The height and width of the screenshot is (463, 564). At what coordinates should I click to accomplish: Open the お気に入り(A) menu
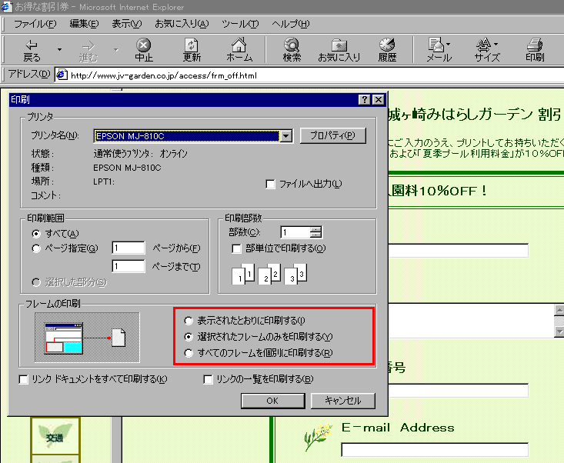point(182,24)
